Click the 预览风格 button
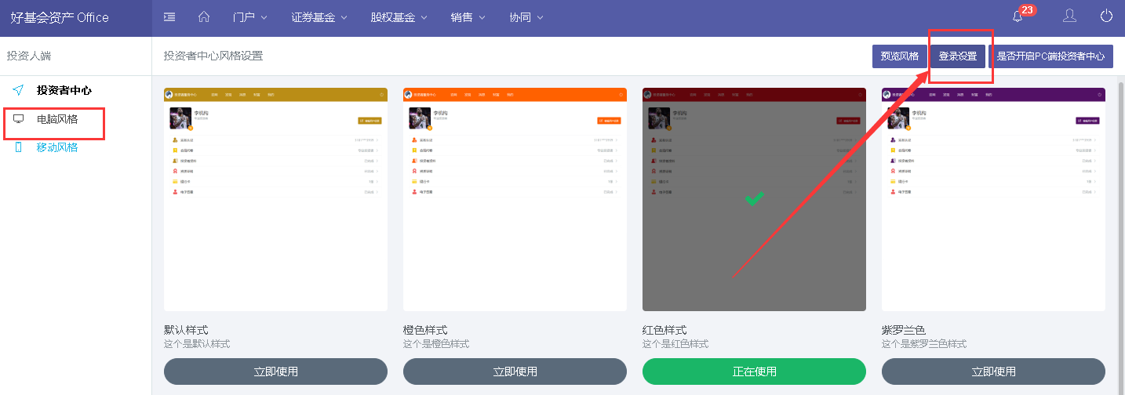Screen dimensions: 1125x395 click(899, 56)
